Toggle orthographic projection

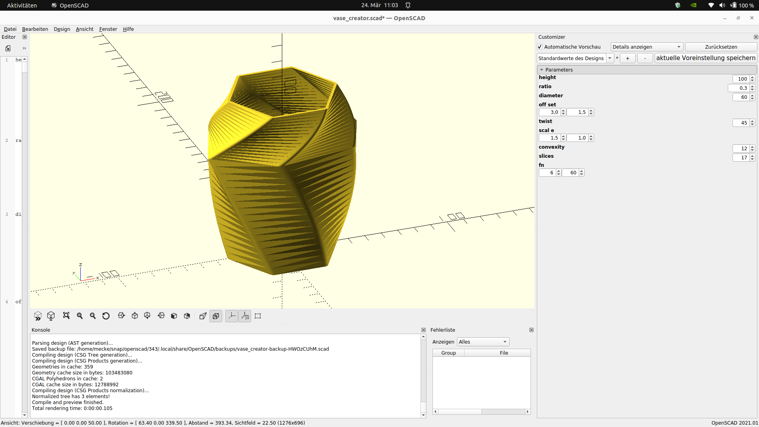tap(216, 316)
